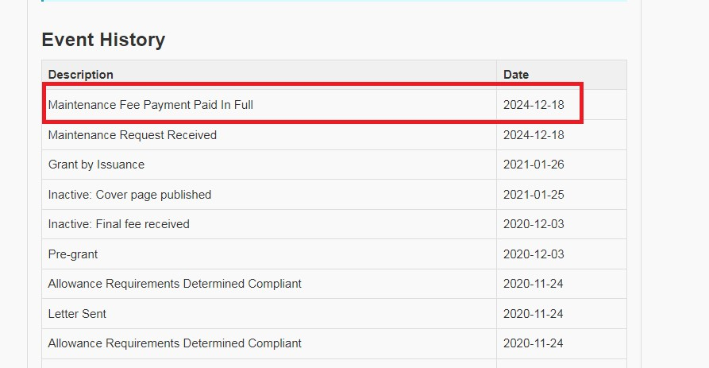Select Inactive: Cover page published entry

pos(129,195)
